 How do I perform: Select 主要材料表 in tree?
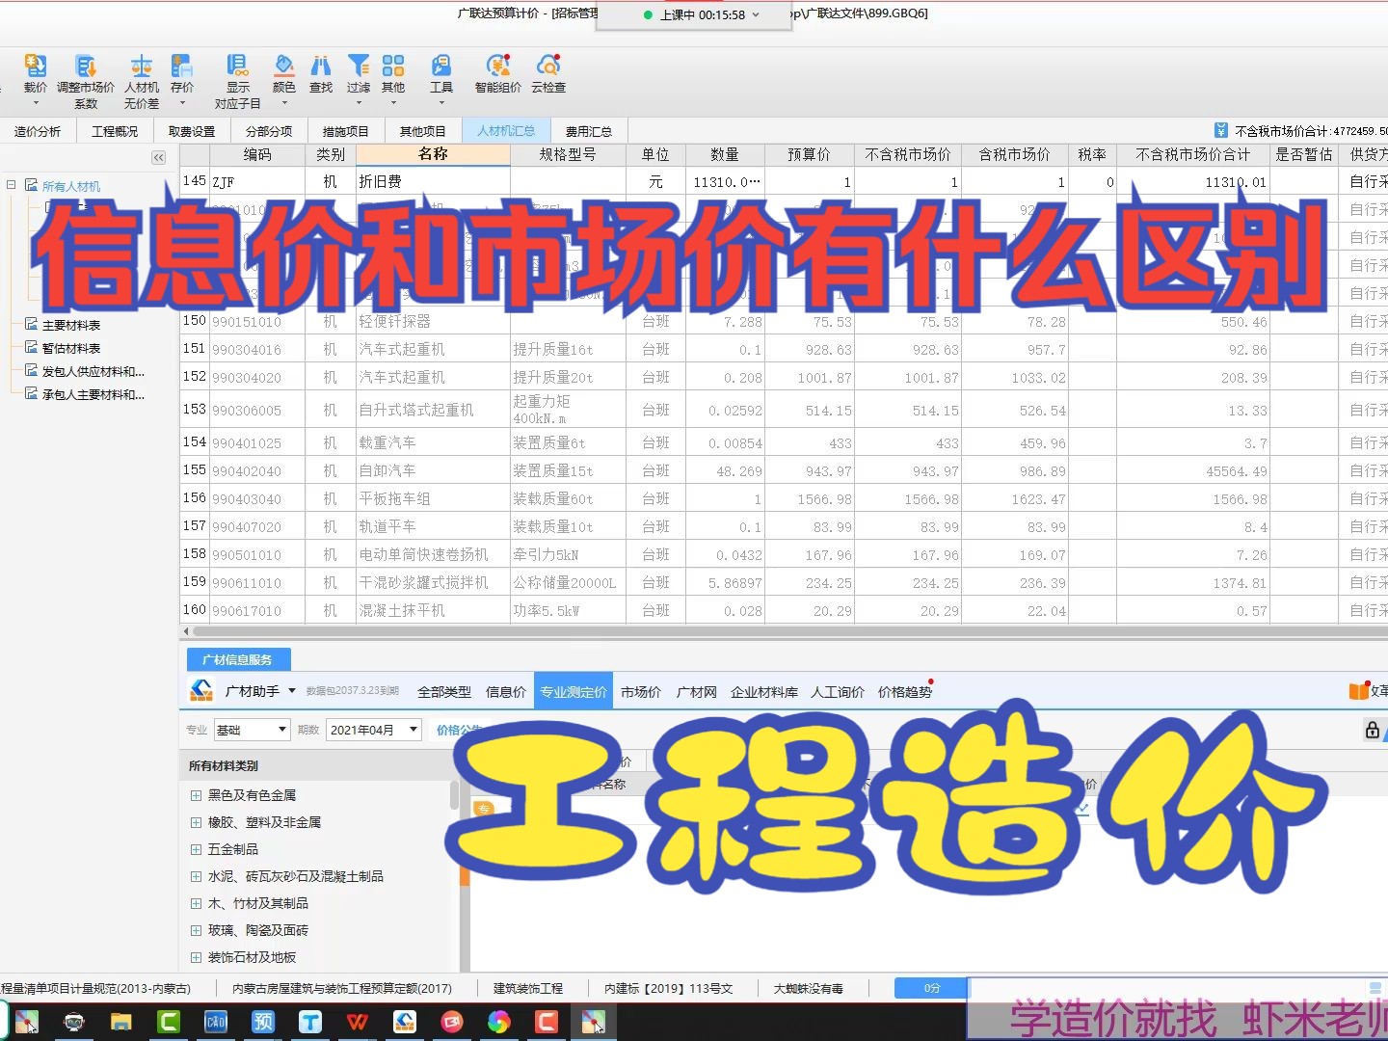71,325
